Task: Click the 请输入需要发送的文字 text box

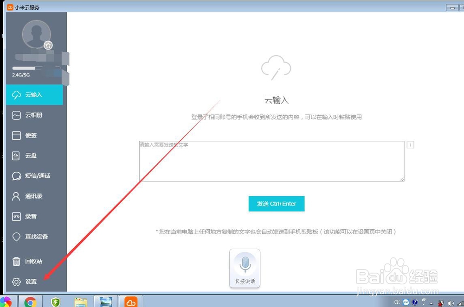Action: (271, 161)
